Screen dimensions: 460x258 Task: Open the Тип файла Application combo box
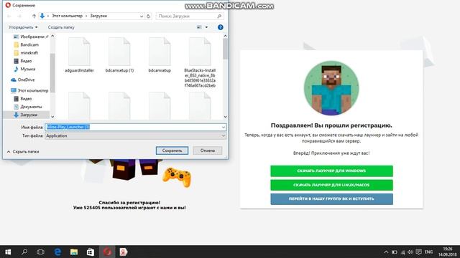(136, 135)
